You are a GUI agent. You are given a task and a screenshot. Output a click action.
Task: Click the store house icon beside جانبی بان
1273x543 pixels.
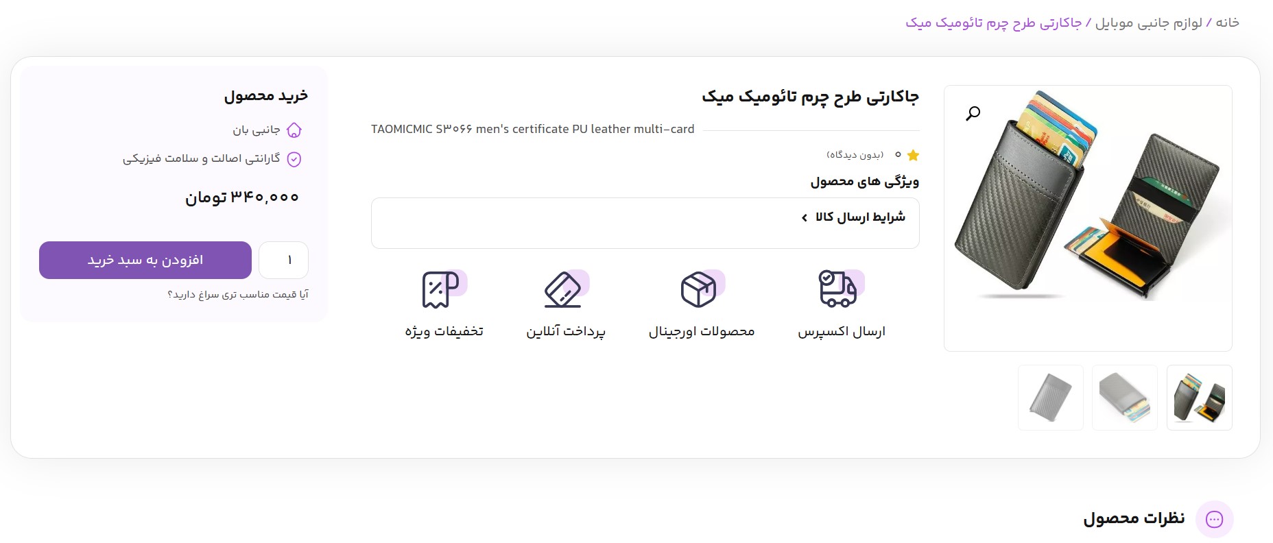[294, 130]
